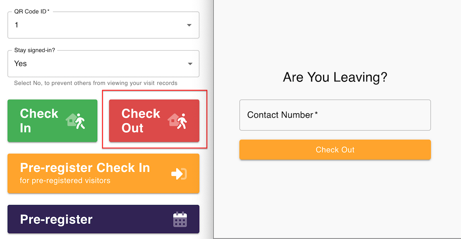Click the calendar icon on the Pre-register button
The width and height of the screenshot is (461, 239).
pos(180,220)
